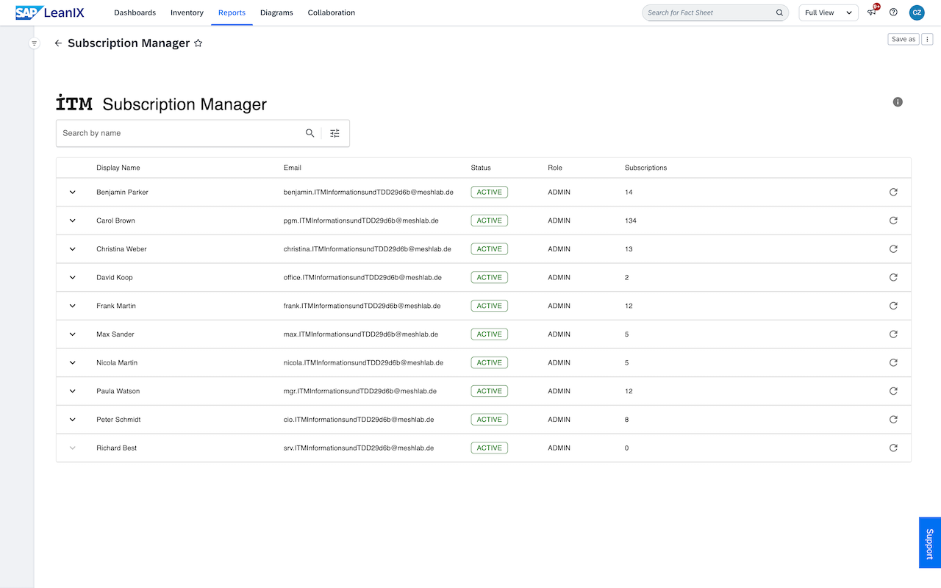Refresh Nicola Martin's subscriptions
Image resolution: width=941 pixels, height=588 pixels.
tap(893, 362)
